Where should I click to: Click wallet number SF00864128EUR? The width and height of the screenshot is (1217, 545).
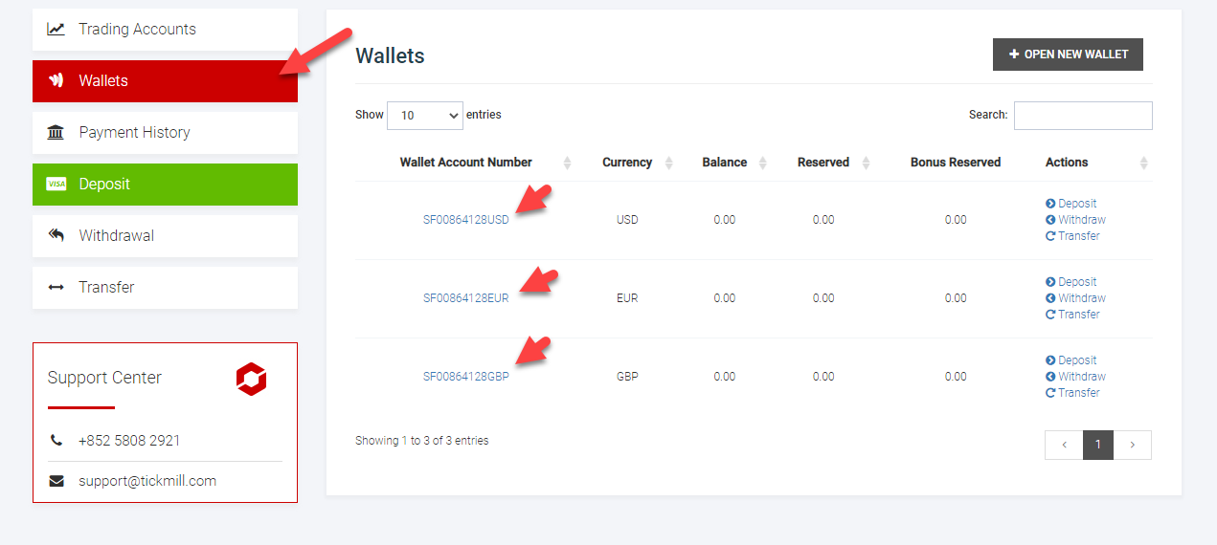click(x=466, y=298)
